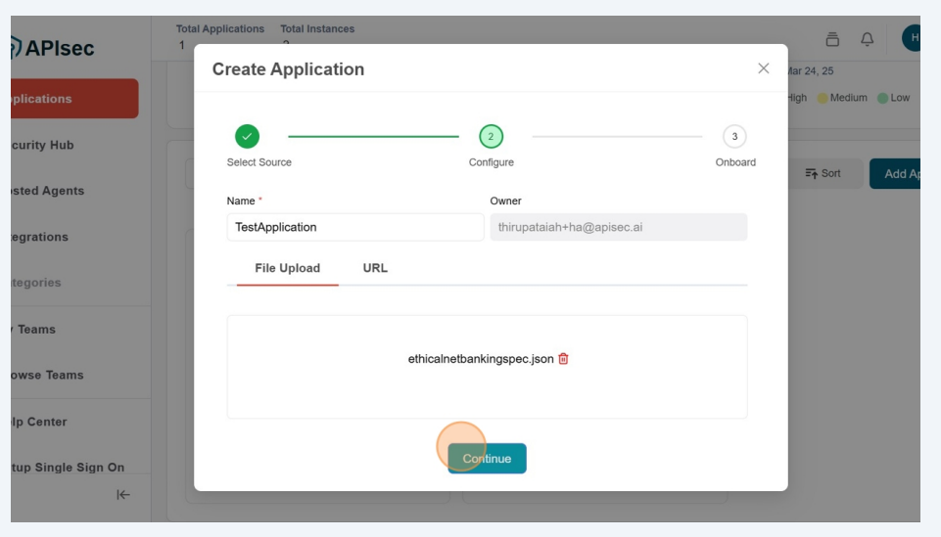
Task: Click the APIsec logo
Action: point(53,47)
